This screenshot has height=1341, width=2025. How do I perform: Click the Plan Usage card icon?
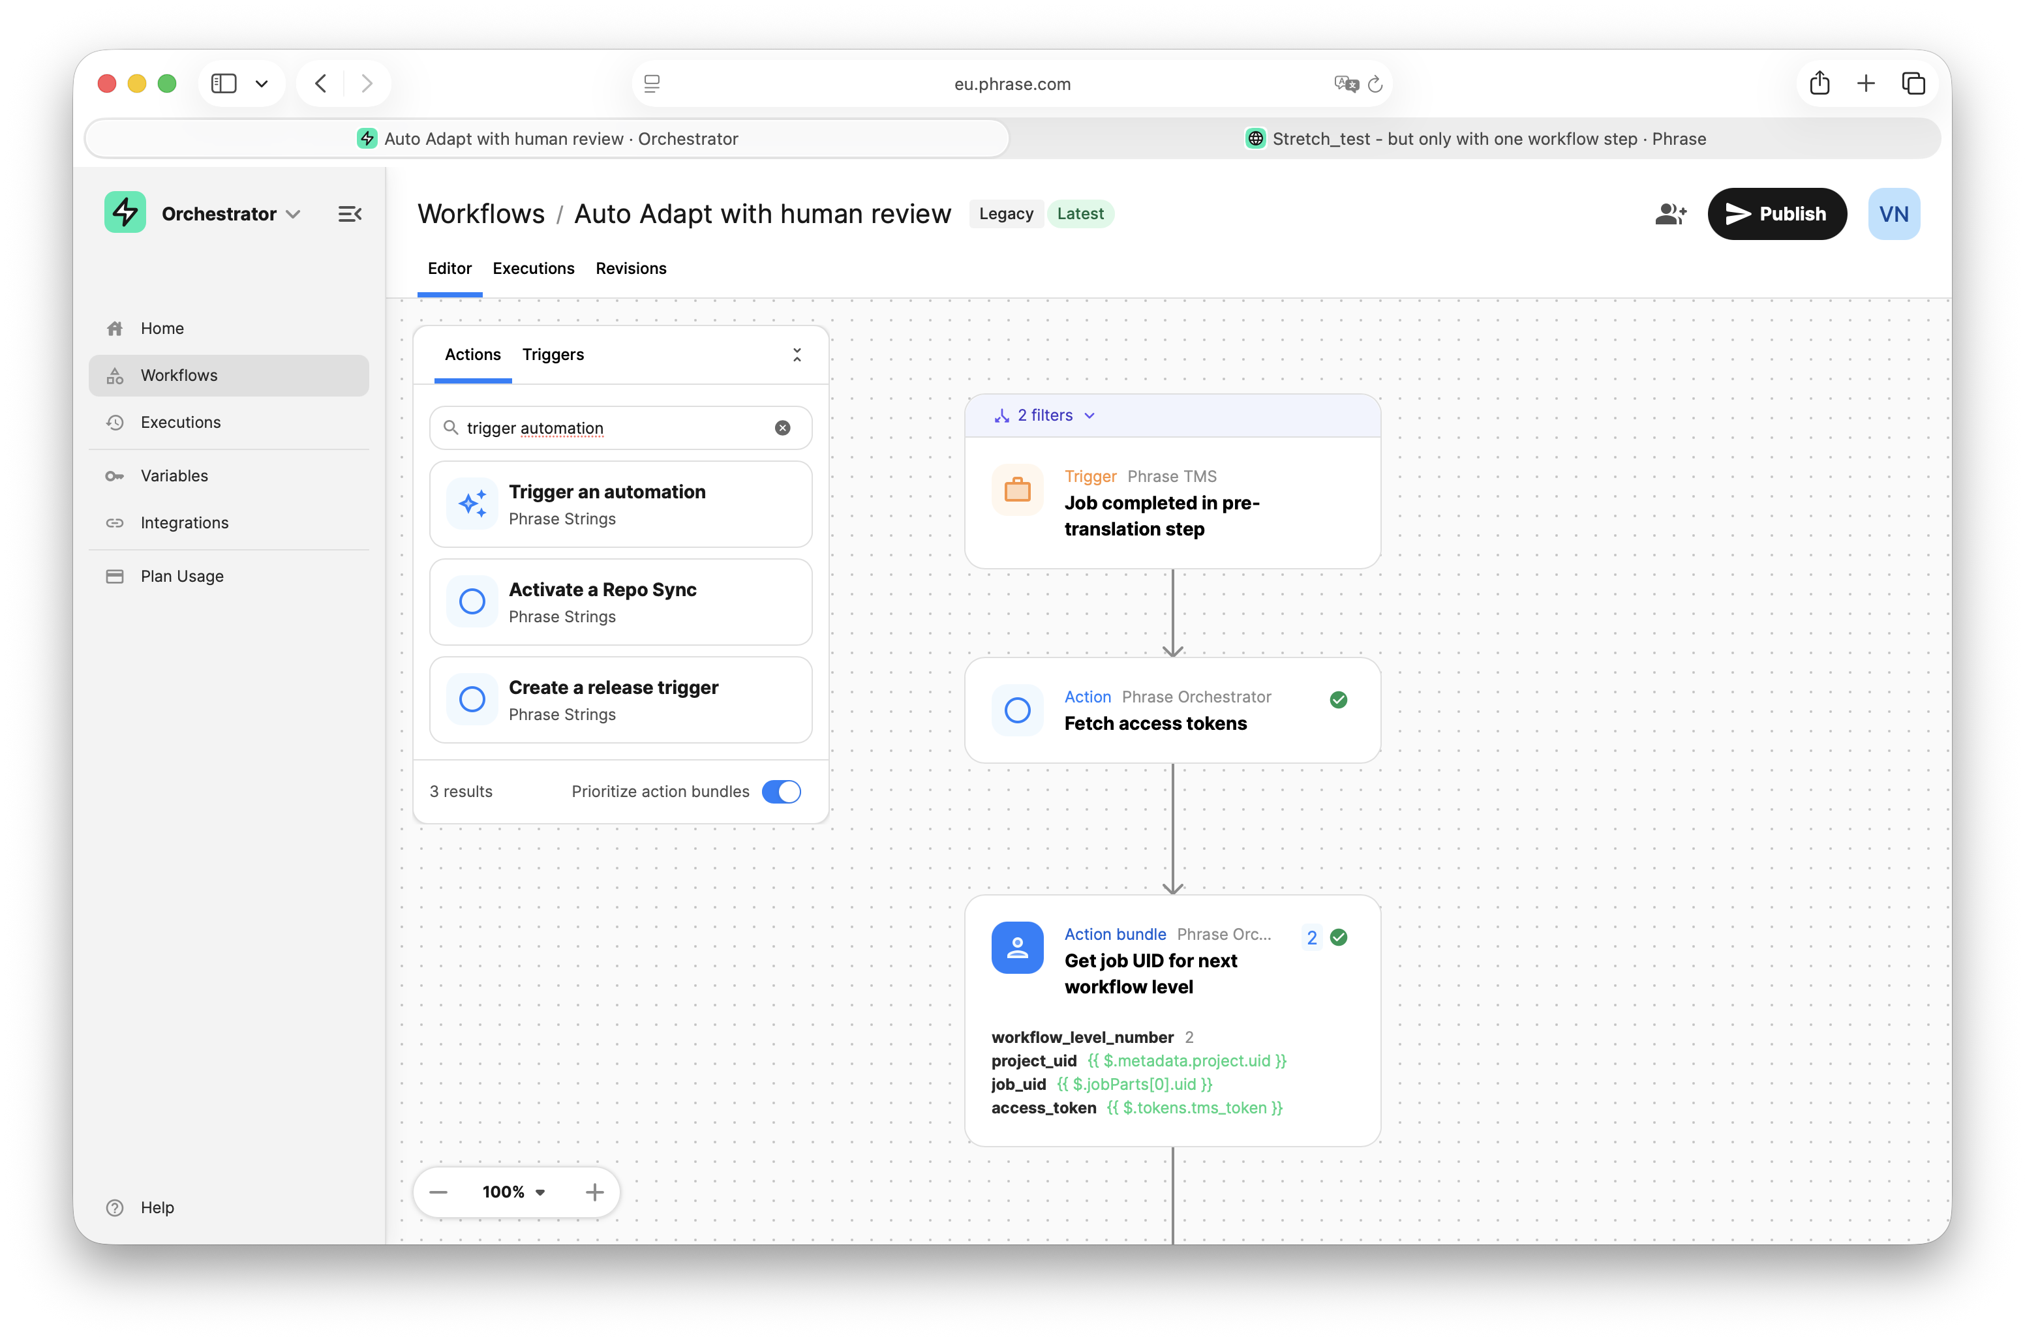point(115,577)
